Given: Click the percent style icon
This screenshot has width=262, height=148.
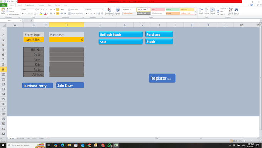Looking at the screenshot, I should 91,14.
